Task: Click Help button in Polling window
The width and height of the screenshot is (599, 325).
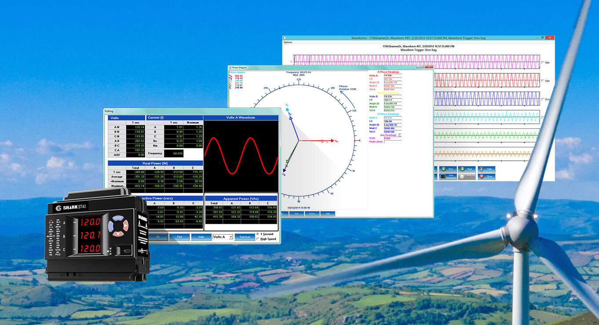Action: [201, 237]
